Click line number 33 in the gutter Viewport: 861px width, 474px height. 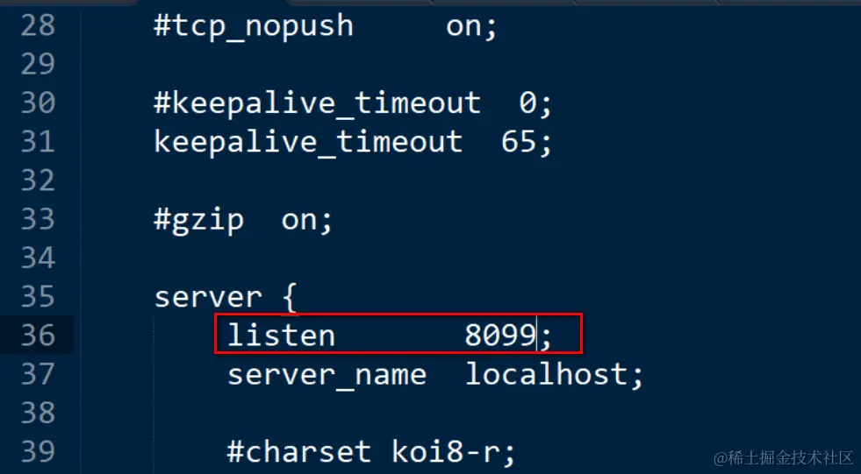point(38,219)
